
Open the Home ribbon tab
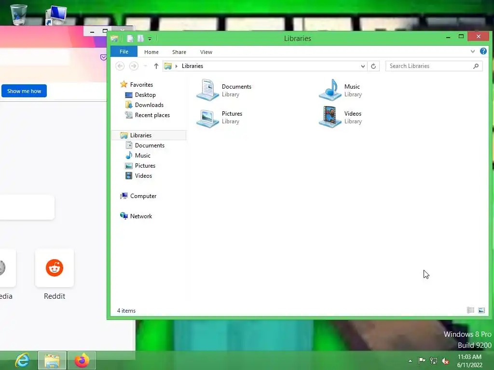click(x=151, y=52)
